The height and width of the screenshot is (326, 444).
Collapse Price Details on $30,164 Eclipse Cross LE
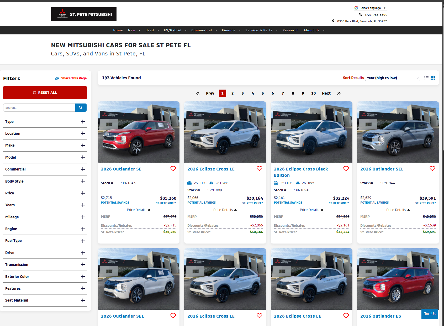click(225, 210)
